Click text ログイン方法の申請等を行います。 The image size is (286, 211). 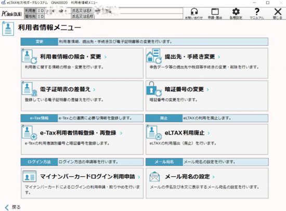coord(88,162)
